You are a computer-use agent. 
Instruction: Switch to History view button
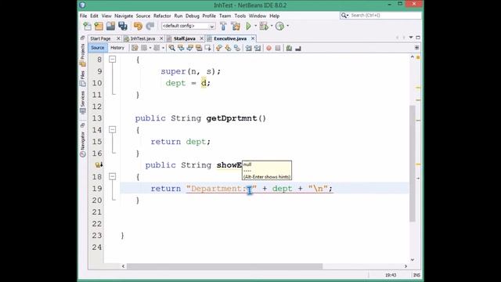click(x=117, y=48)
